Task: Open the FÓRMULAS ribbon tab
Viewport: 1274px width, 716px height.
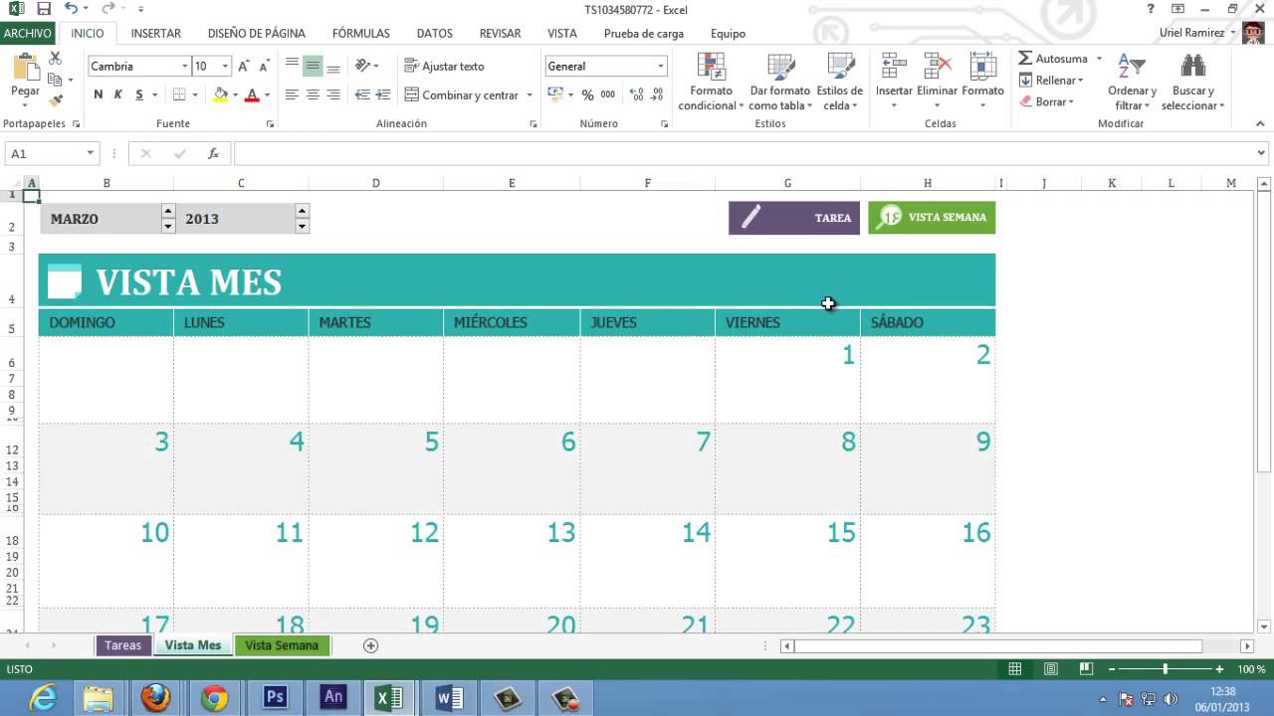Action: [361, 33]
